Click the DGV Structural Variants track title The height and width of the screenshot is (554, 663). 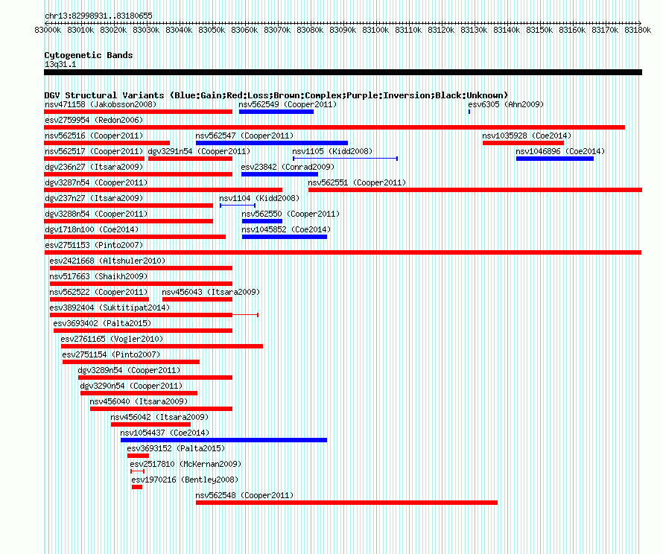(276, 95)
